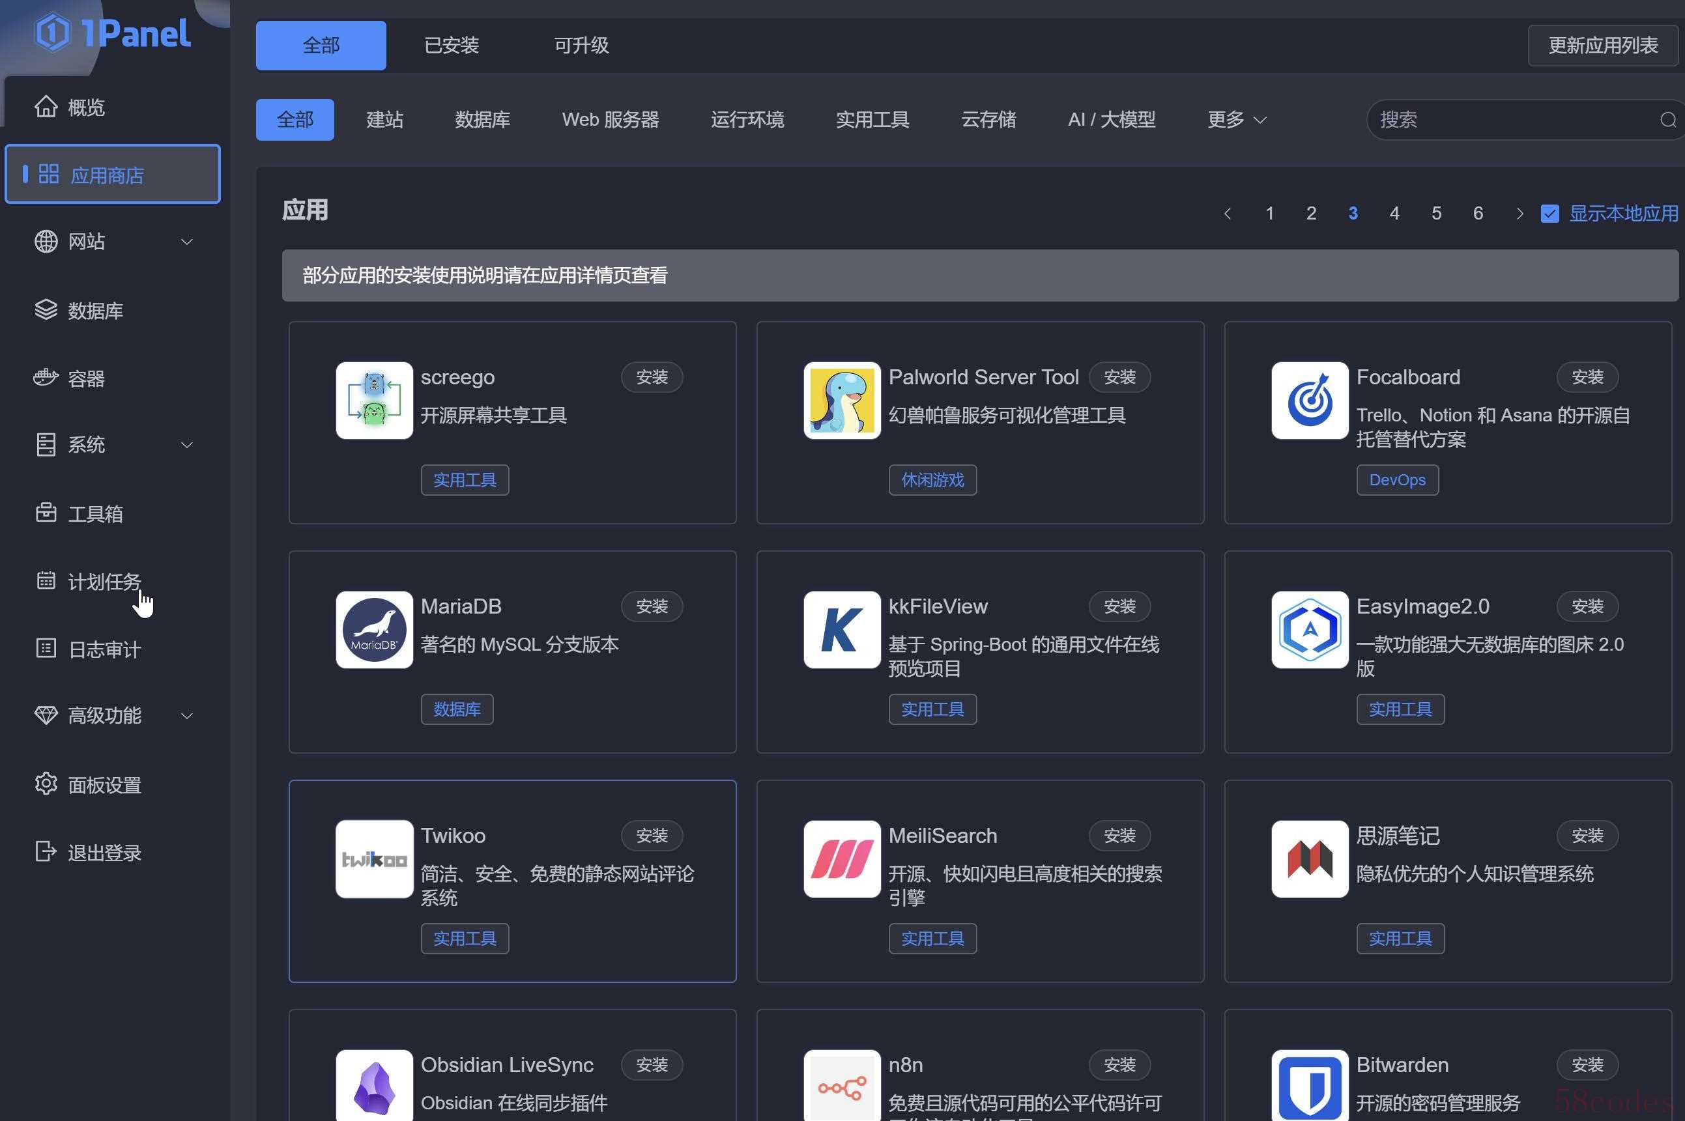The width and height of the screenshot is (1685, 1121).
Task: Open the EasyImage2.0 app icon
Action: point(1310,630)
